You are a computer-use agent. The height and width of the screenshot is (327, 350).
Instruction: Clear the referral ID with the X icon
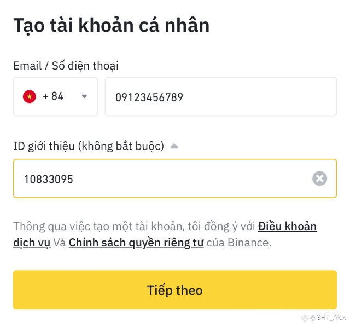(319, 179)
